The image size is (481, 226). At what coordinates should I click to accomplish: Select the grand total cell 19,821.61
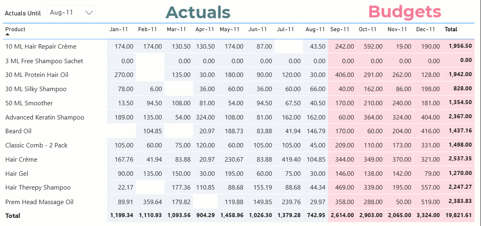[x=458, y=216]
